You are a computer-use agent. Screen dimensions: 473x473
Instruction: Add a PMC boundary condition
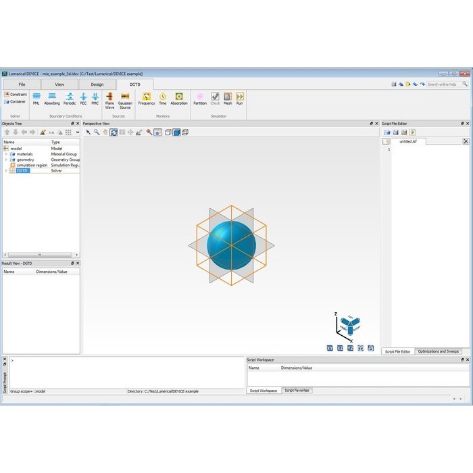pyautogui.click(x=95, y=99)
